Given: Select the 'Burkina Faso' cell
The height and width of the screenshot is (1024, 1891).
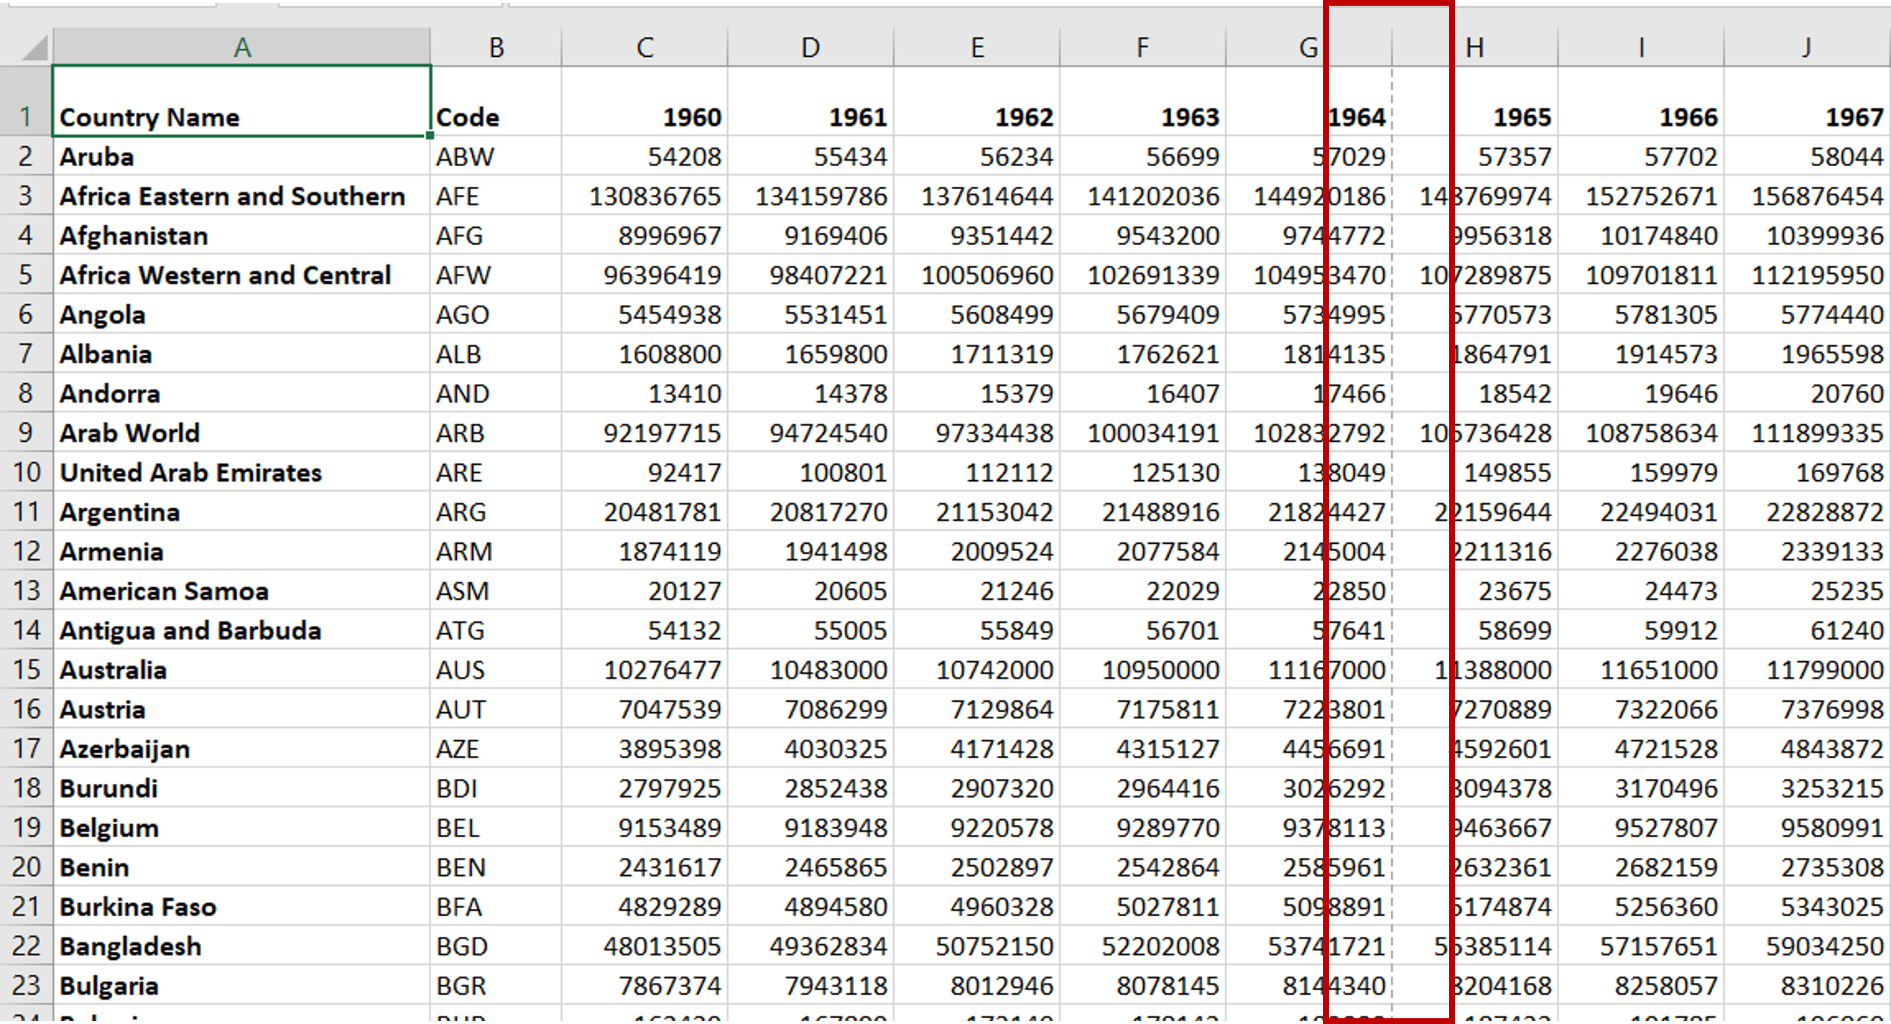Looking at the screenshot, I should (241, 907).
